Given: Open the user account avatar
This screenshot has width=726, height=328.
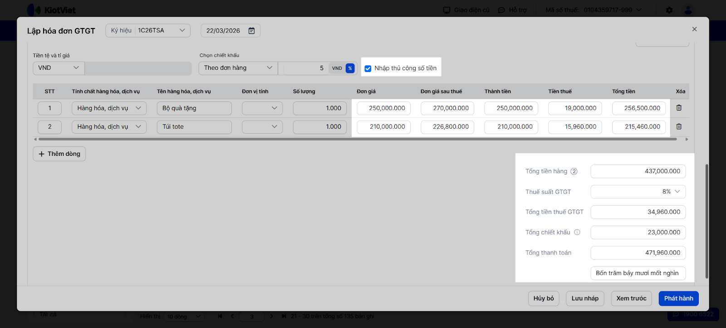Looking at the screenshot, I should point(688,10).
